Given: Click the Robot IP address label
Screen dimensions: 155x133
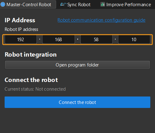Looking at the screenshot, I should [x=22, y=29].
